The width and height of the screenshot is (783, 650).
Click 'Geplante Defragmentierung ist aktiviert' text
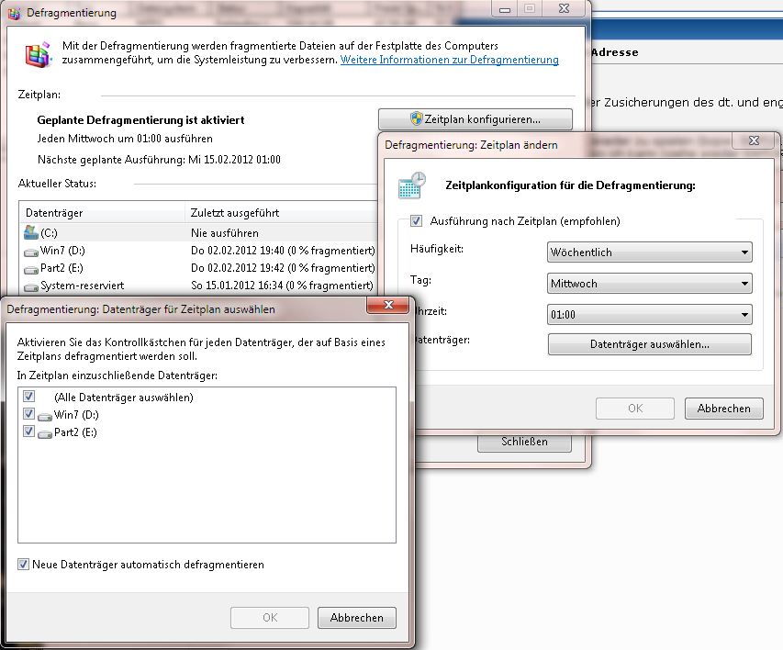[x=140, y=120]
